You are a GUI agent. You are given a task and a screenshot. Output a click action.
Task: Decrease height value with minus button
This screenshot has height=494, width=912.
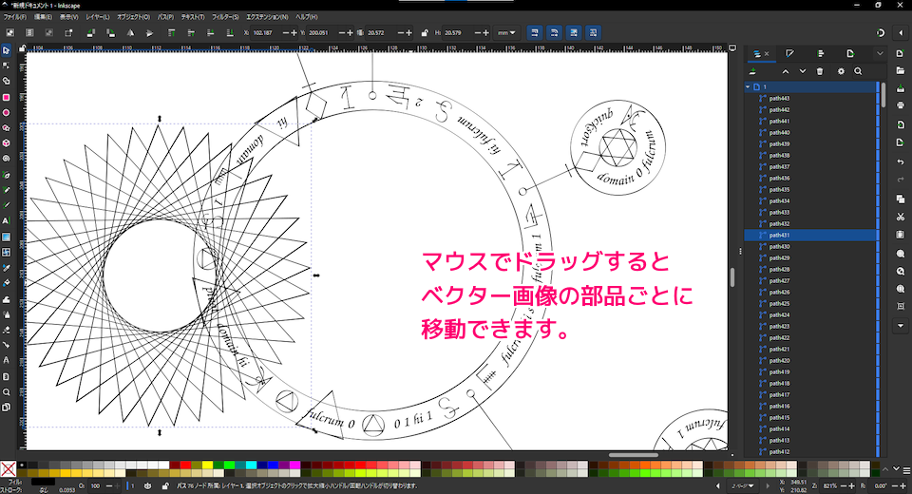point(478,33)
